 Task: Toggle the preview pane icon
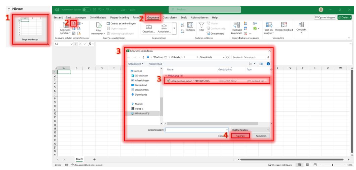(261, 64)
